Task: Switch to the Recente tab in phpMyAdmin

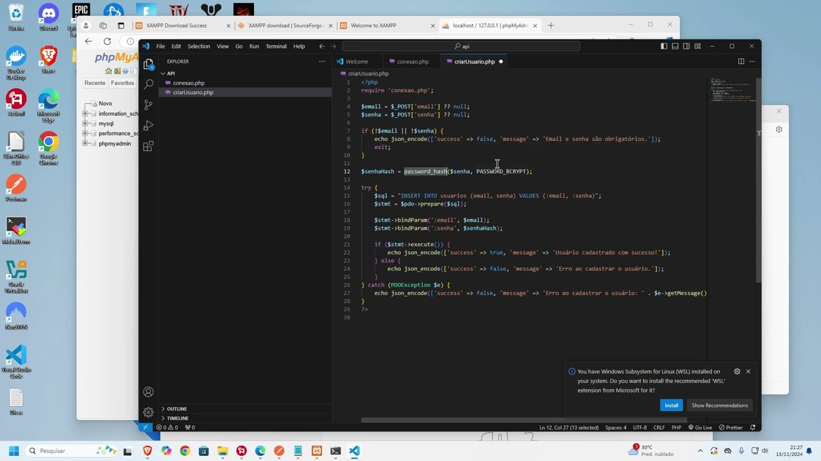Action: point(95,83)
